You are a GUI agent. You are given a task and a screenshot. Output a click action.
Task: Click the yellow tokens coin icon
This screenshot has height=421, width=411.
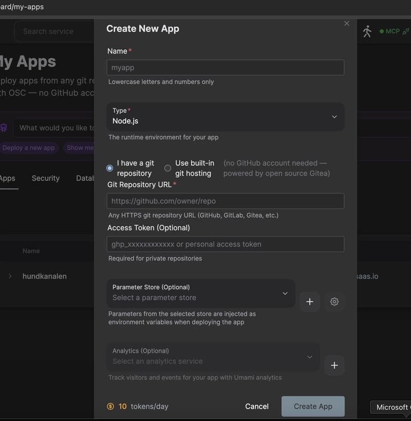pos(110,406)
